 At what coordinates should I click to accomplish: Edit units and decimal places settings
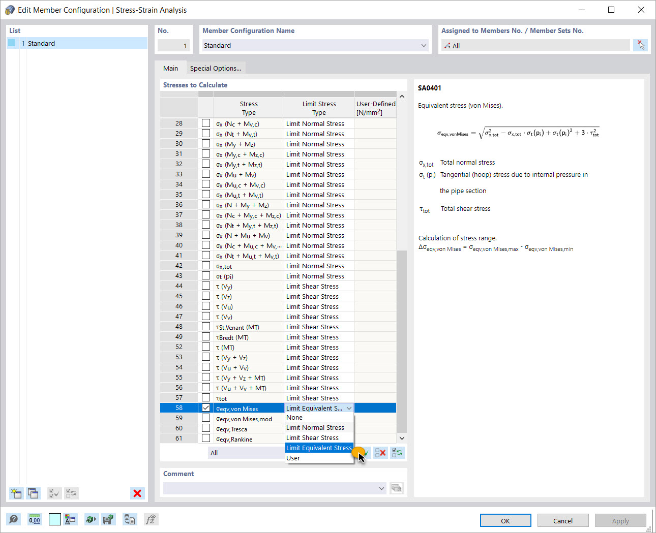point(35,519)
